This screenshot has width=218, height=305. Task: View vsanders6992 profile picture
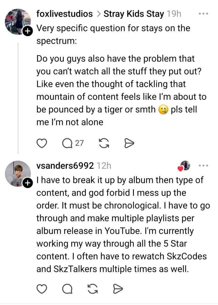click(17, 173)
